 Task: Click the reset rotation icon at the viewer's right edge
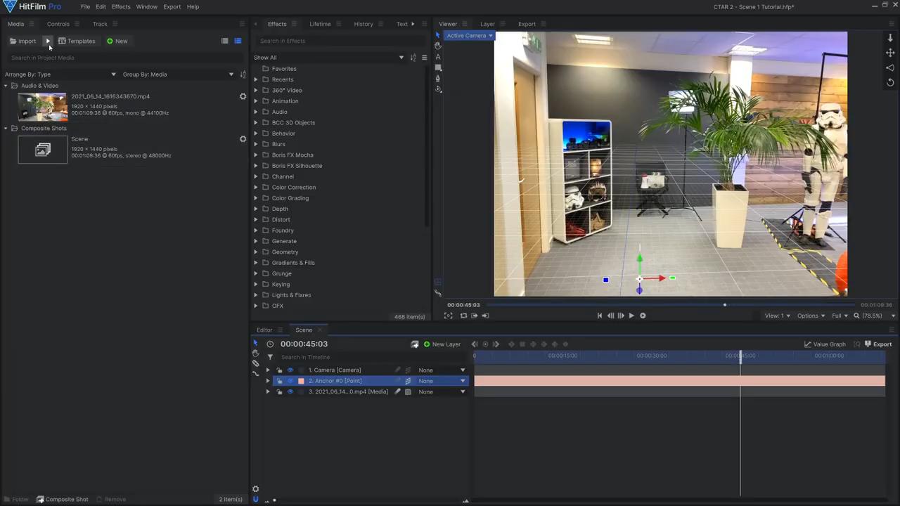coord(890,82)
